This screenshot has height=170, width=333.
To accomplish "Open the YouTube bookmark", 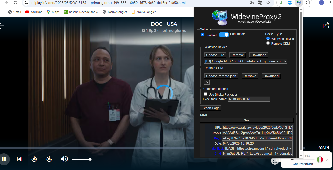I will tap(34, 12).
